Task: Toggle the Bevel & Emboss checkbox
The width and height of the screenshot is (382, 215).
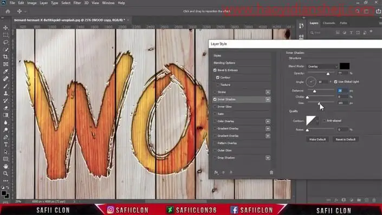Action: [215, 70]
